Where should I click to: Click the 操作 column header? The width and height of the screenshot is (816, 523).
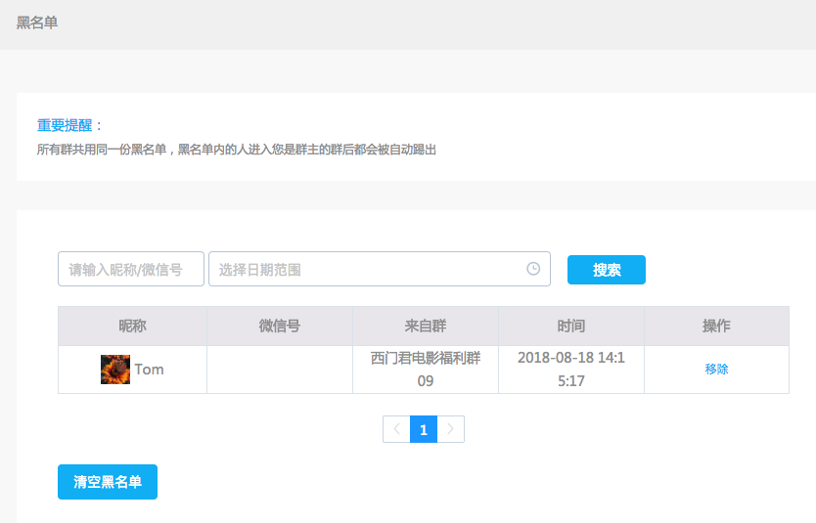pos(716,326)
